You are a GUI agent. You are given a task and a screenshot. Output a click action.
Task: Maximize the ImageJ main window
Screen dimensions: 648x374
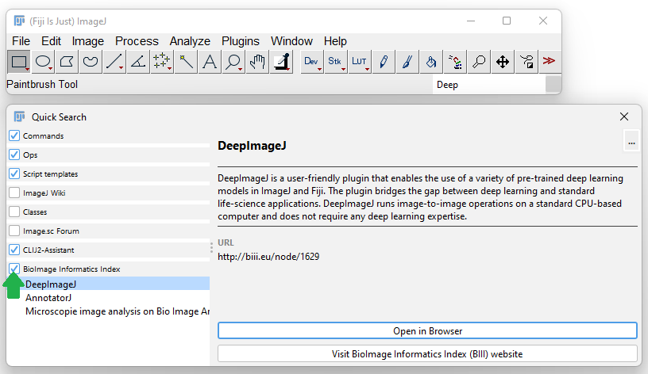click(x=507, y=21)
